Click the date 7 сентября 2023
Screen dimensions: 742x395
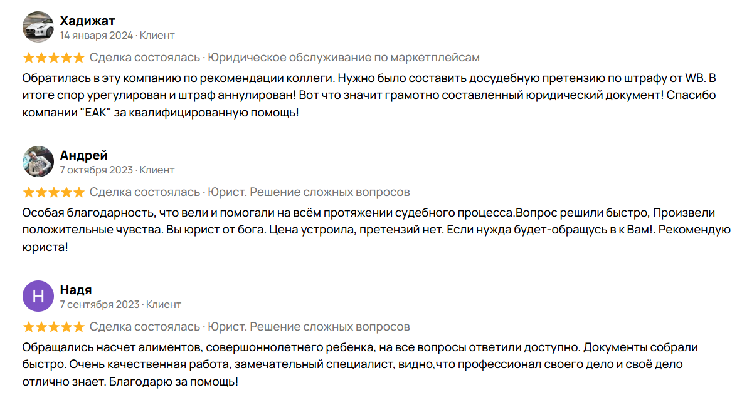click(x=99, y=304)
